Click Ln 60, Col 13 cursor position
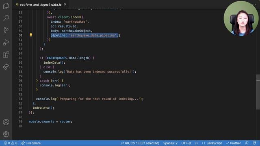 140,143
